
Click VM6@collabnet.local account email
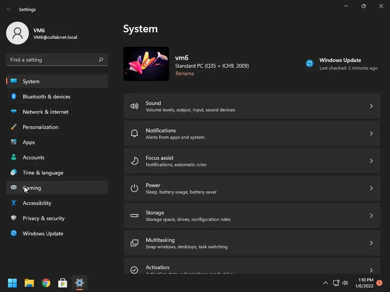tap(55, 37)
